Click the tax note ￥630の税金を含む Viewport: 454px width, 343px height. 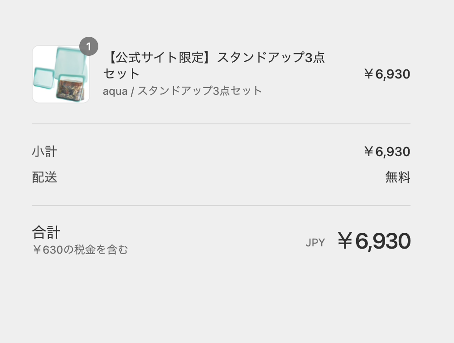coord(80,250)
